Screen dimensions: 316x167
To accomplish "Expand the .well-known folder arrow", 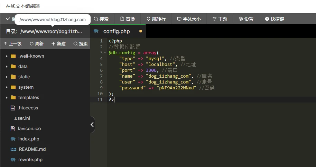I will (7, 56).
